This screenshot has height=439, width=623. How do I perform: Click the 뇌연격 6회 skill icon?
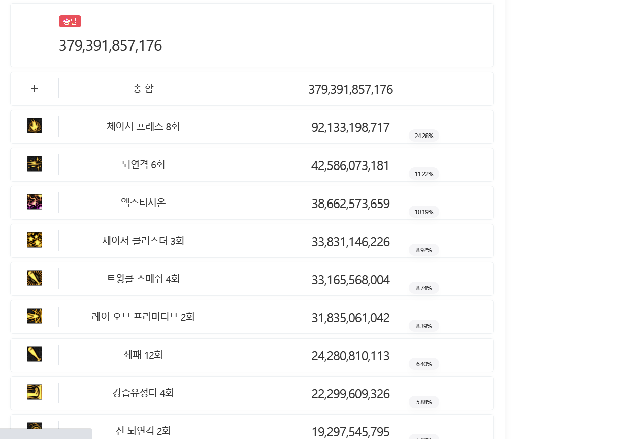[35, 164]
